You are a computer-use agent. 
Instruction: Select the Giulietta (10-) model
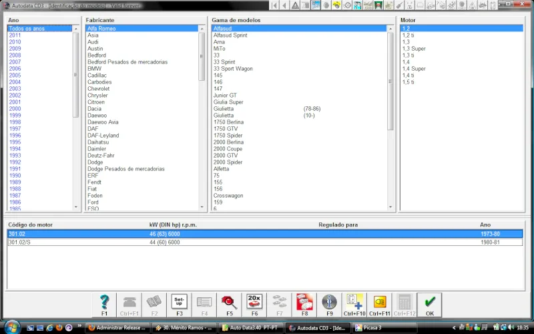[x=264, y=116]
